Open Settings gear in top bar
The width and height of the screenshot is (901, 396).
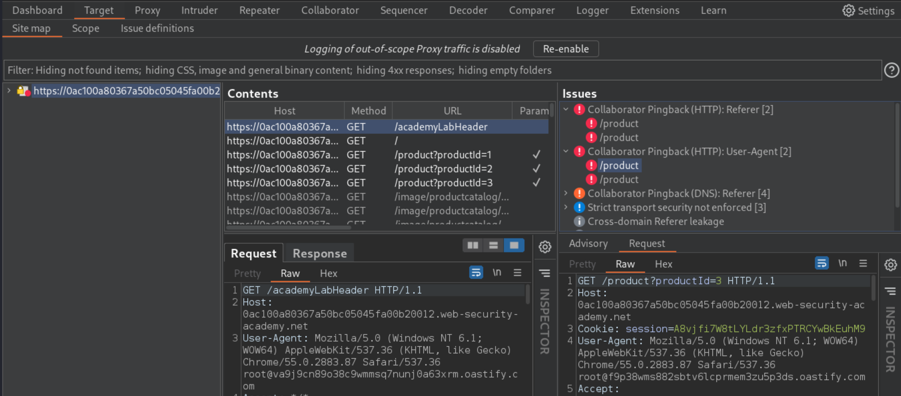pos(848,10)
